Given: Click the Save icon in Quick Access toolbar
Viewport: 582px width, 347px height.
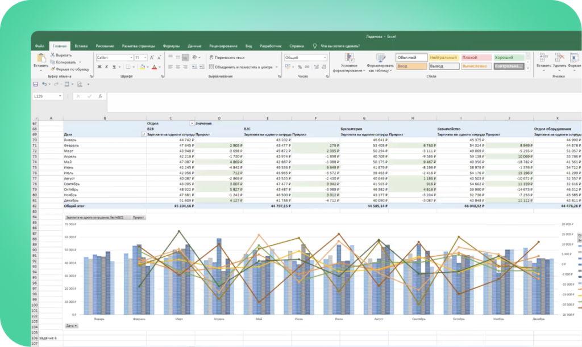Looking at the screenshot, I should 36,84.
